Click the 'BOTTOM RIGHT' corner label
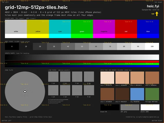The width and height of the screenshot is (164, 123). tap(157, 121)
